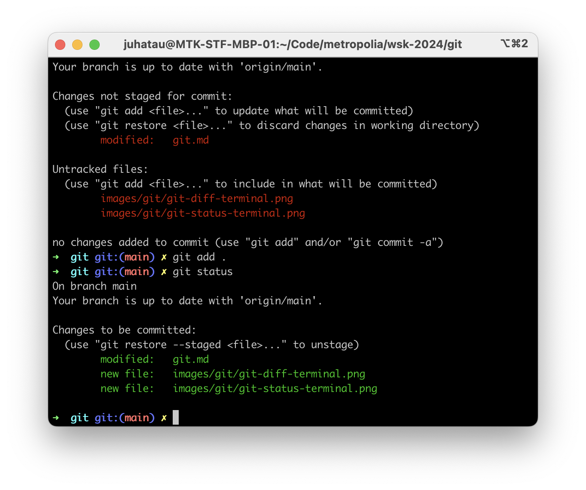Click the 'Untracked files:' heading
Image resolution: width=586 pixels, height=490 pixels.
click(x=100, y=169)
